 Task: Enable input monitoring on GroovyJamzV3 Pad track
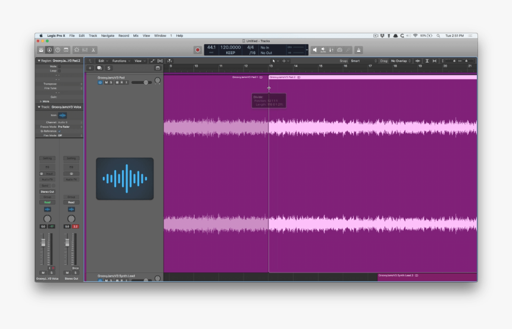click(127, 83)
